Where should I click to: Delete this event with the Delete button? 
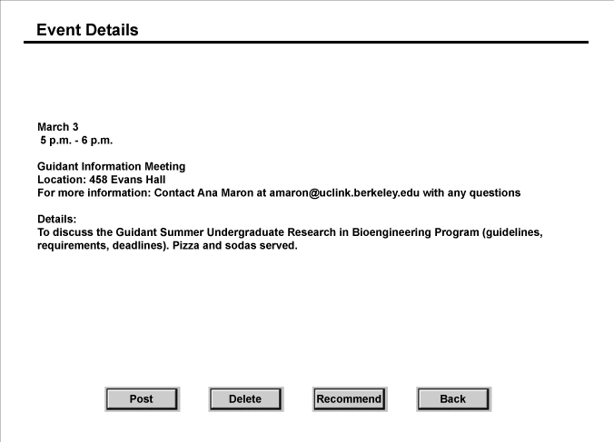pyautogui.click(x=246, y=399)
